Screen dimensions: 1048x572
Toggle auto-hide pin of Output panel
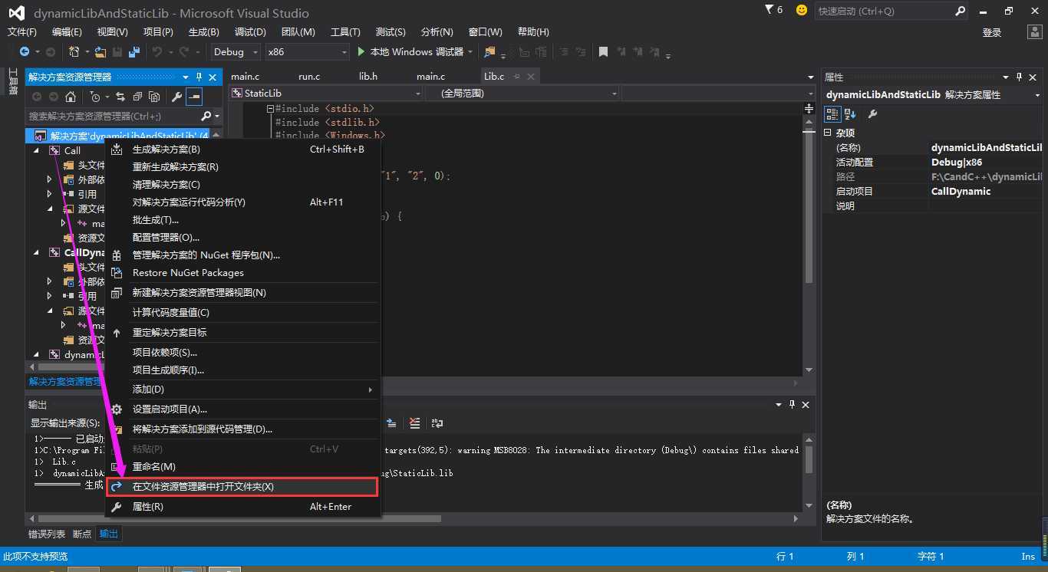coord(792,405)
